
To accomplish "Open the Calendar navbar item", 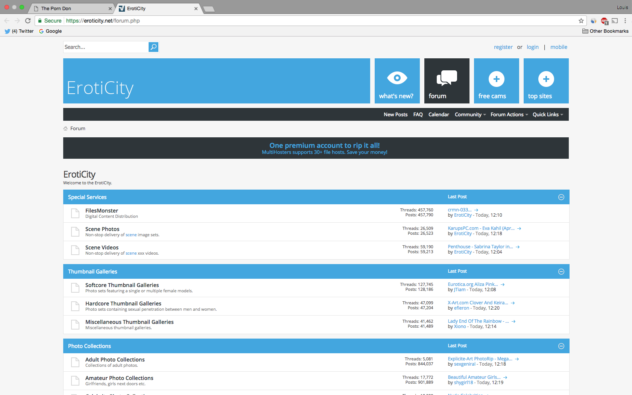I will pyautogui.click(x=439, y=114).
